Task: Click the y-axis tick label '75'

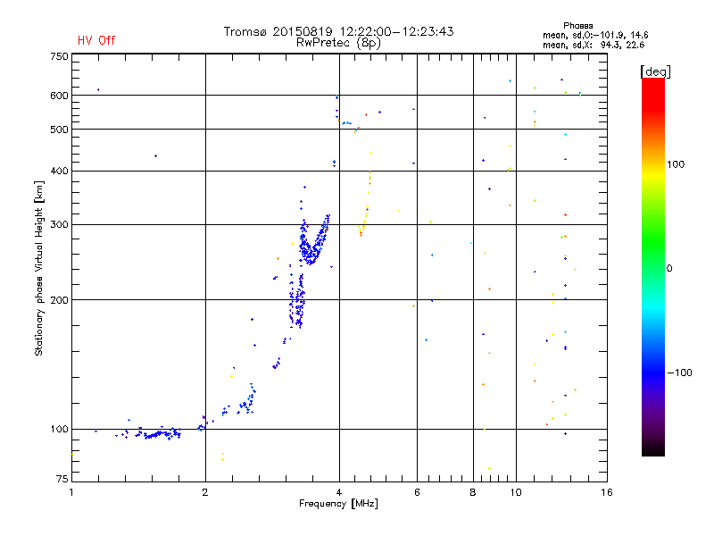Action: pyautogui.click(x=62, y=479)
